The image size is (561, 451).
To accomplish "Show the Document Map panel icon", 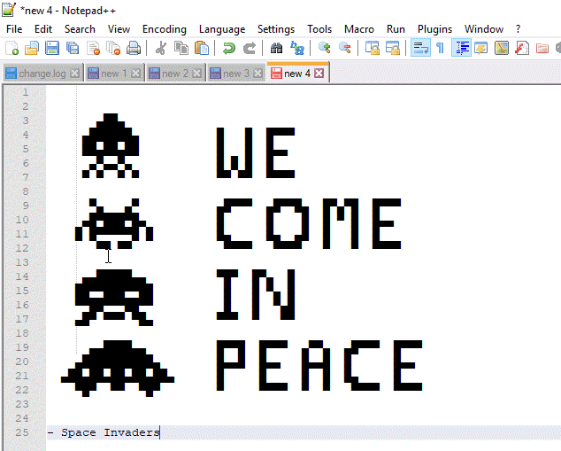I will click(x=502, y=48).
